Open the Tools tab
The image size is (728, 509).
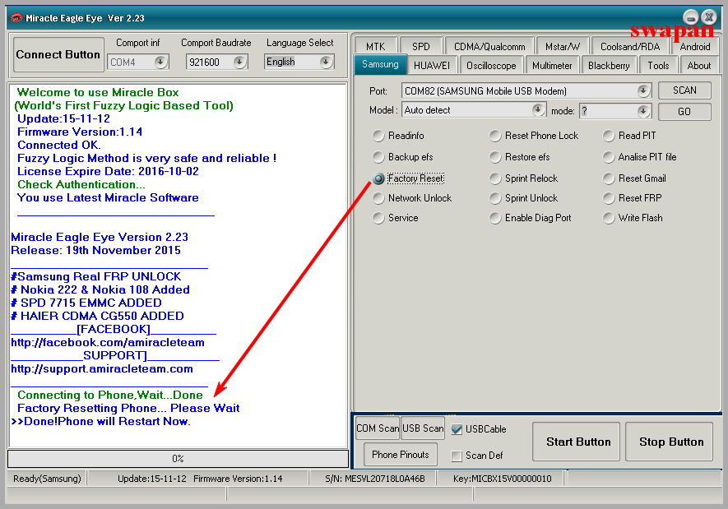(658, 66)
